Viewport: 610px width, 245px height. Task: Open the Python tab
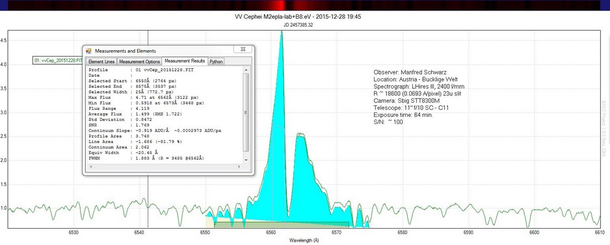coord(217,62)
